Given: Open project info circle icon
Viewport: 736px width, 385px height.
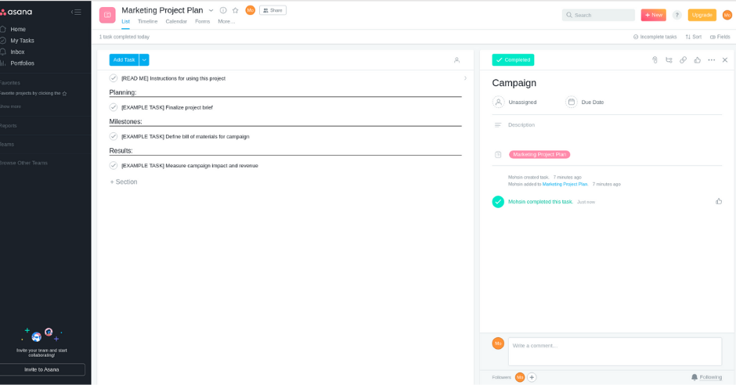Looking at the screenshot, I should [x=223, y=10].
